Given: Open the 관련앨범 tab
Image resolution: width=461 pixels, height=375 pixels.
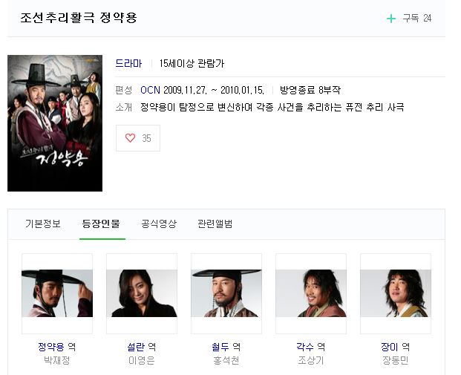Looking at the screenshot, I should (215, 224).
